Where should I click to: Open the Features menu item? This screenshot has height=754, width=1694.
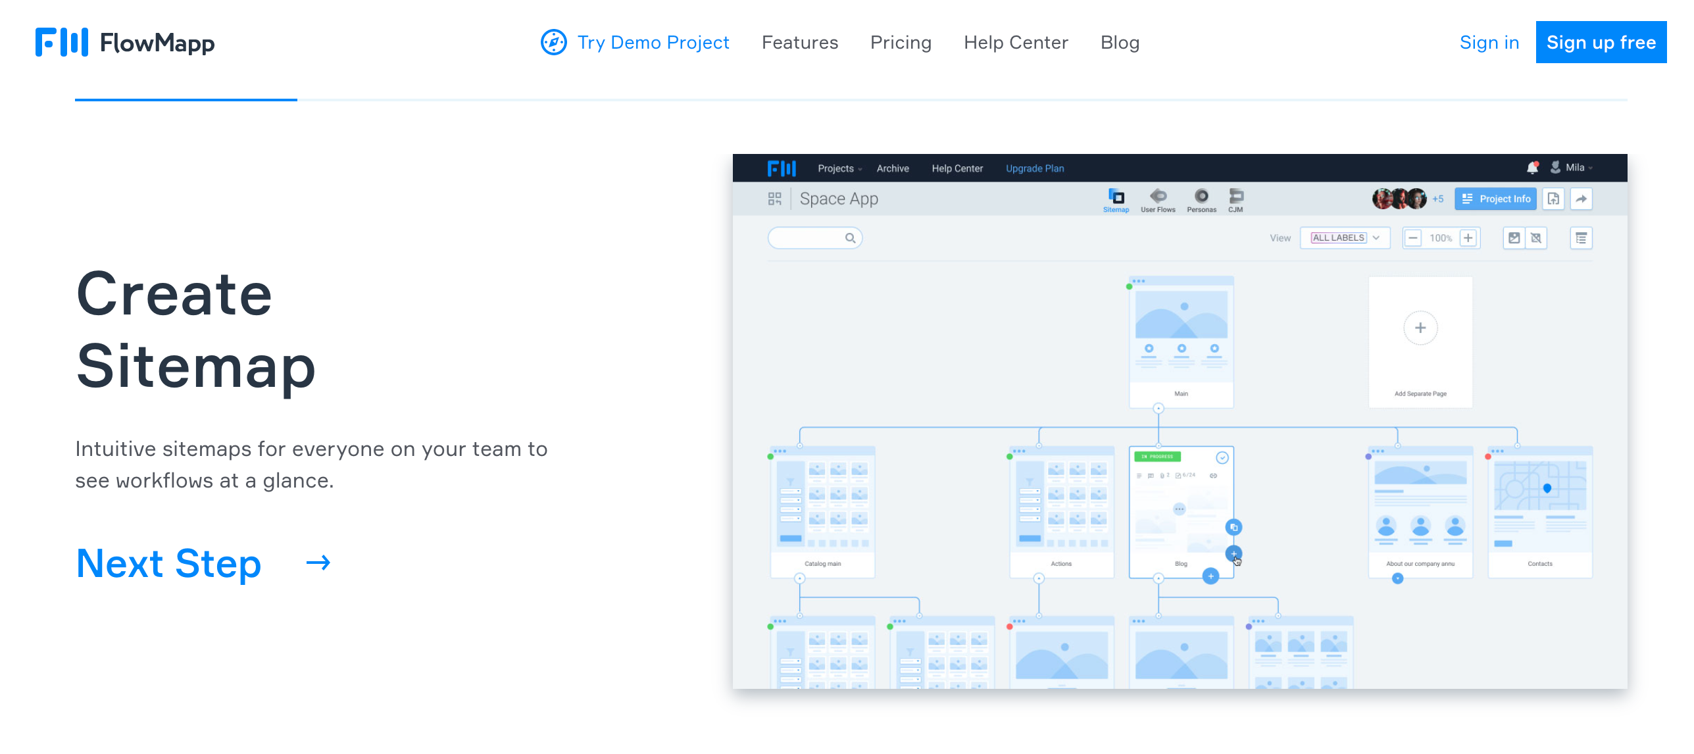click(800, 42)
